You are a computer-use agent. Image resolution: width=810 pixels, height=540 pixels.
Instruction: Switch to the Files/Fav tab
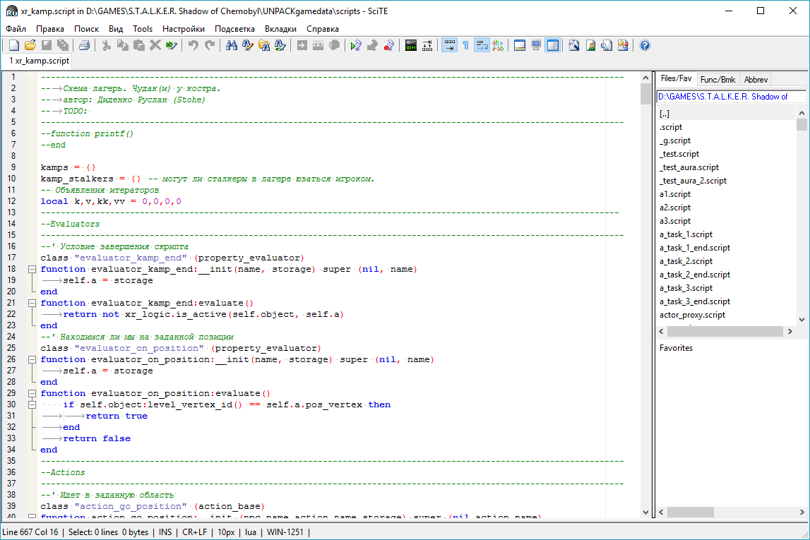pos(677,78)
